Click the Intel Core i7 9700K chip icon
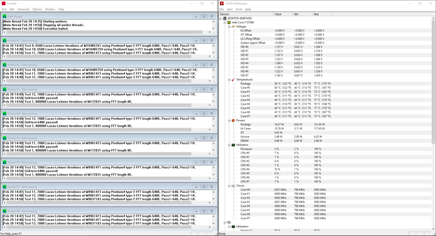 tap(229, 22)
